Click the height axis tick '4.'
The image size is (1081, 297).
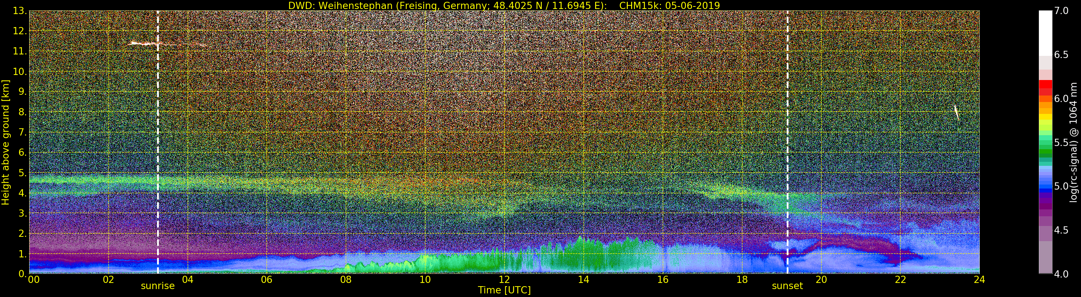[x=22, y=193]
